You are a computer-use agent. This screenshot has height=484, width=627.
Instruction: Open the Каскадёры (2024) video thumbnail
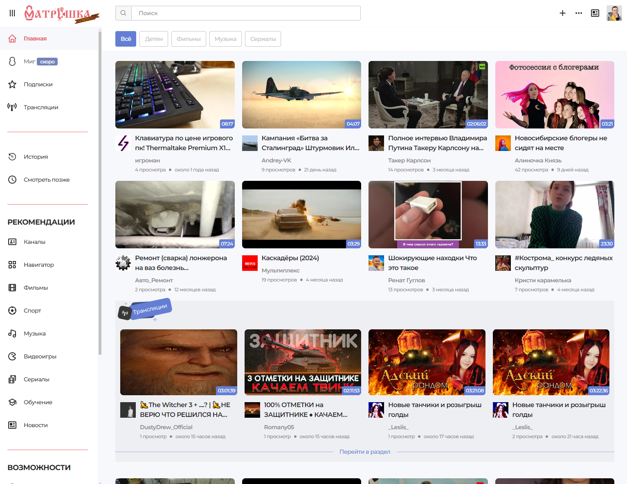[x=301, y=214]
